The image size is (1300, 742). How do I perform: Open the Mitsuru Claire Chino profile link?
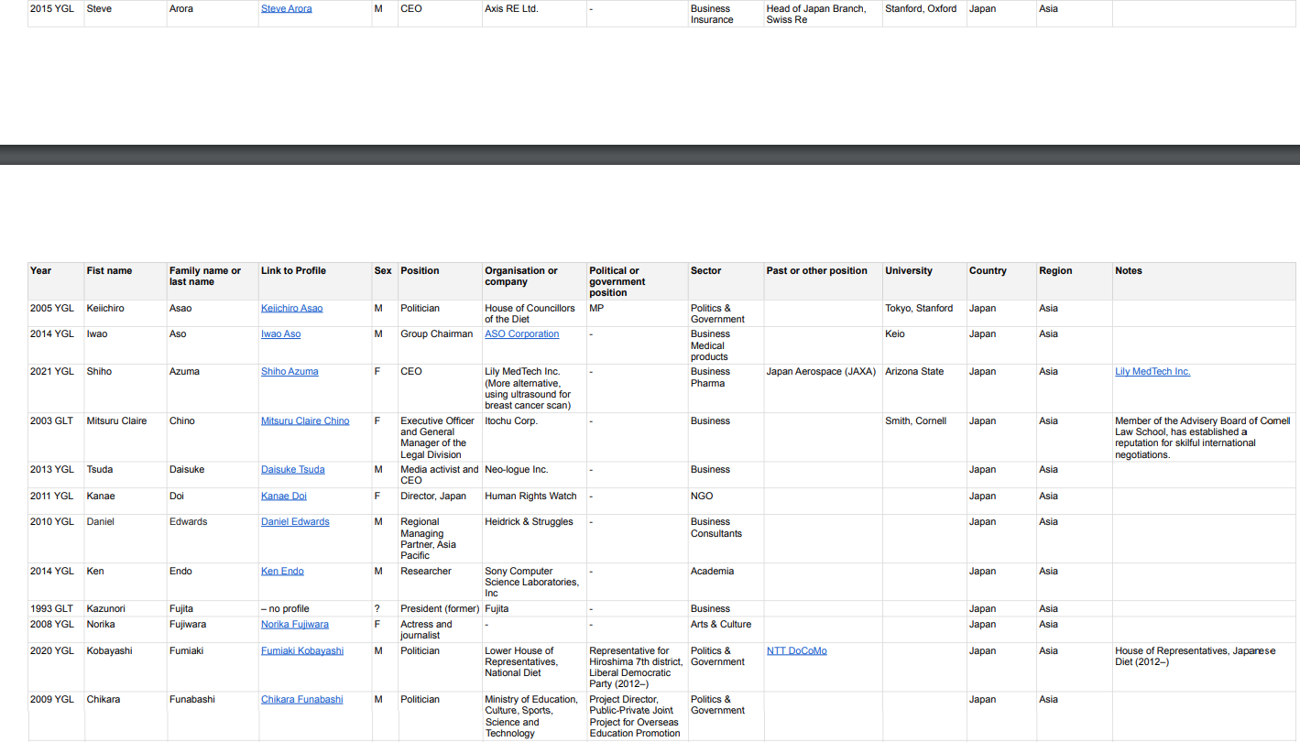point(305,420)
